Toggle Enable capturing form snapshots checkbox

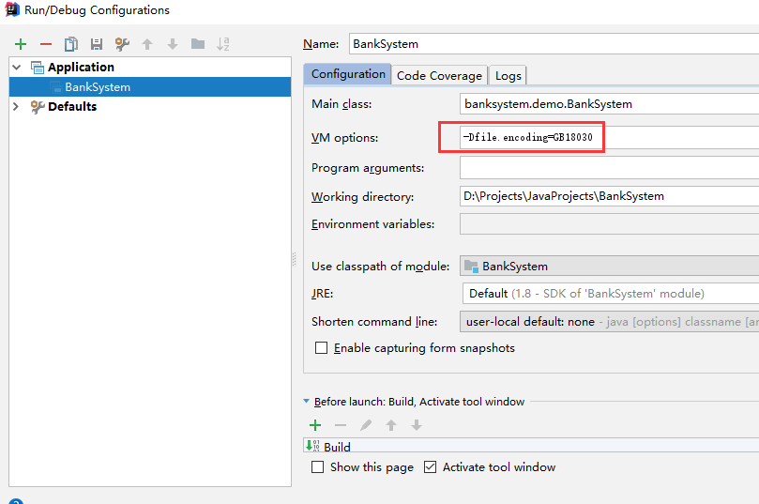(321, 347)
